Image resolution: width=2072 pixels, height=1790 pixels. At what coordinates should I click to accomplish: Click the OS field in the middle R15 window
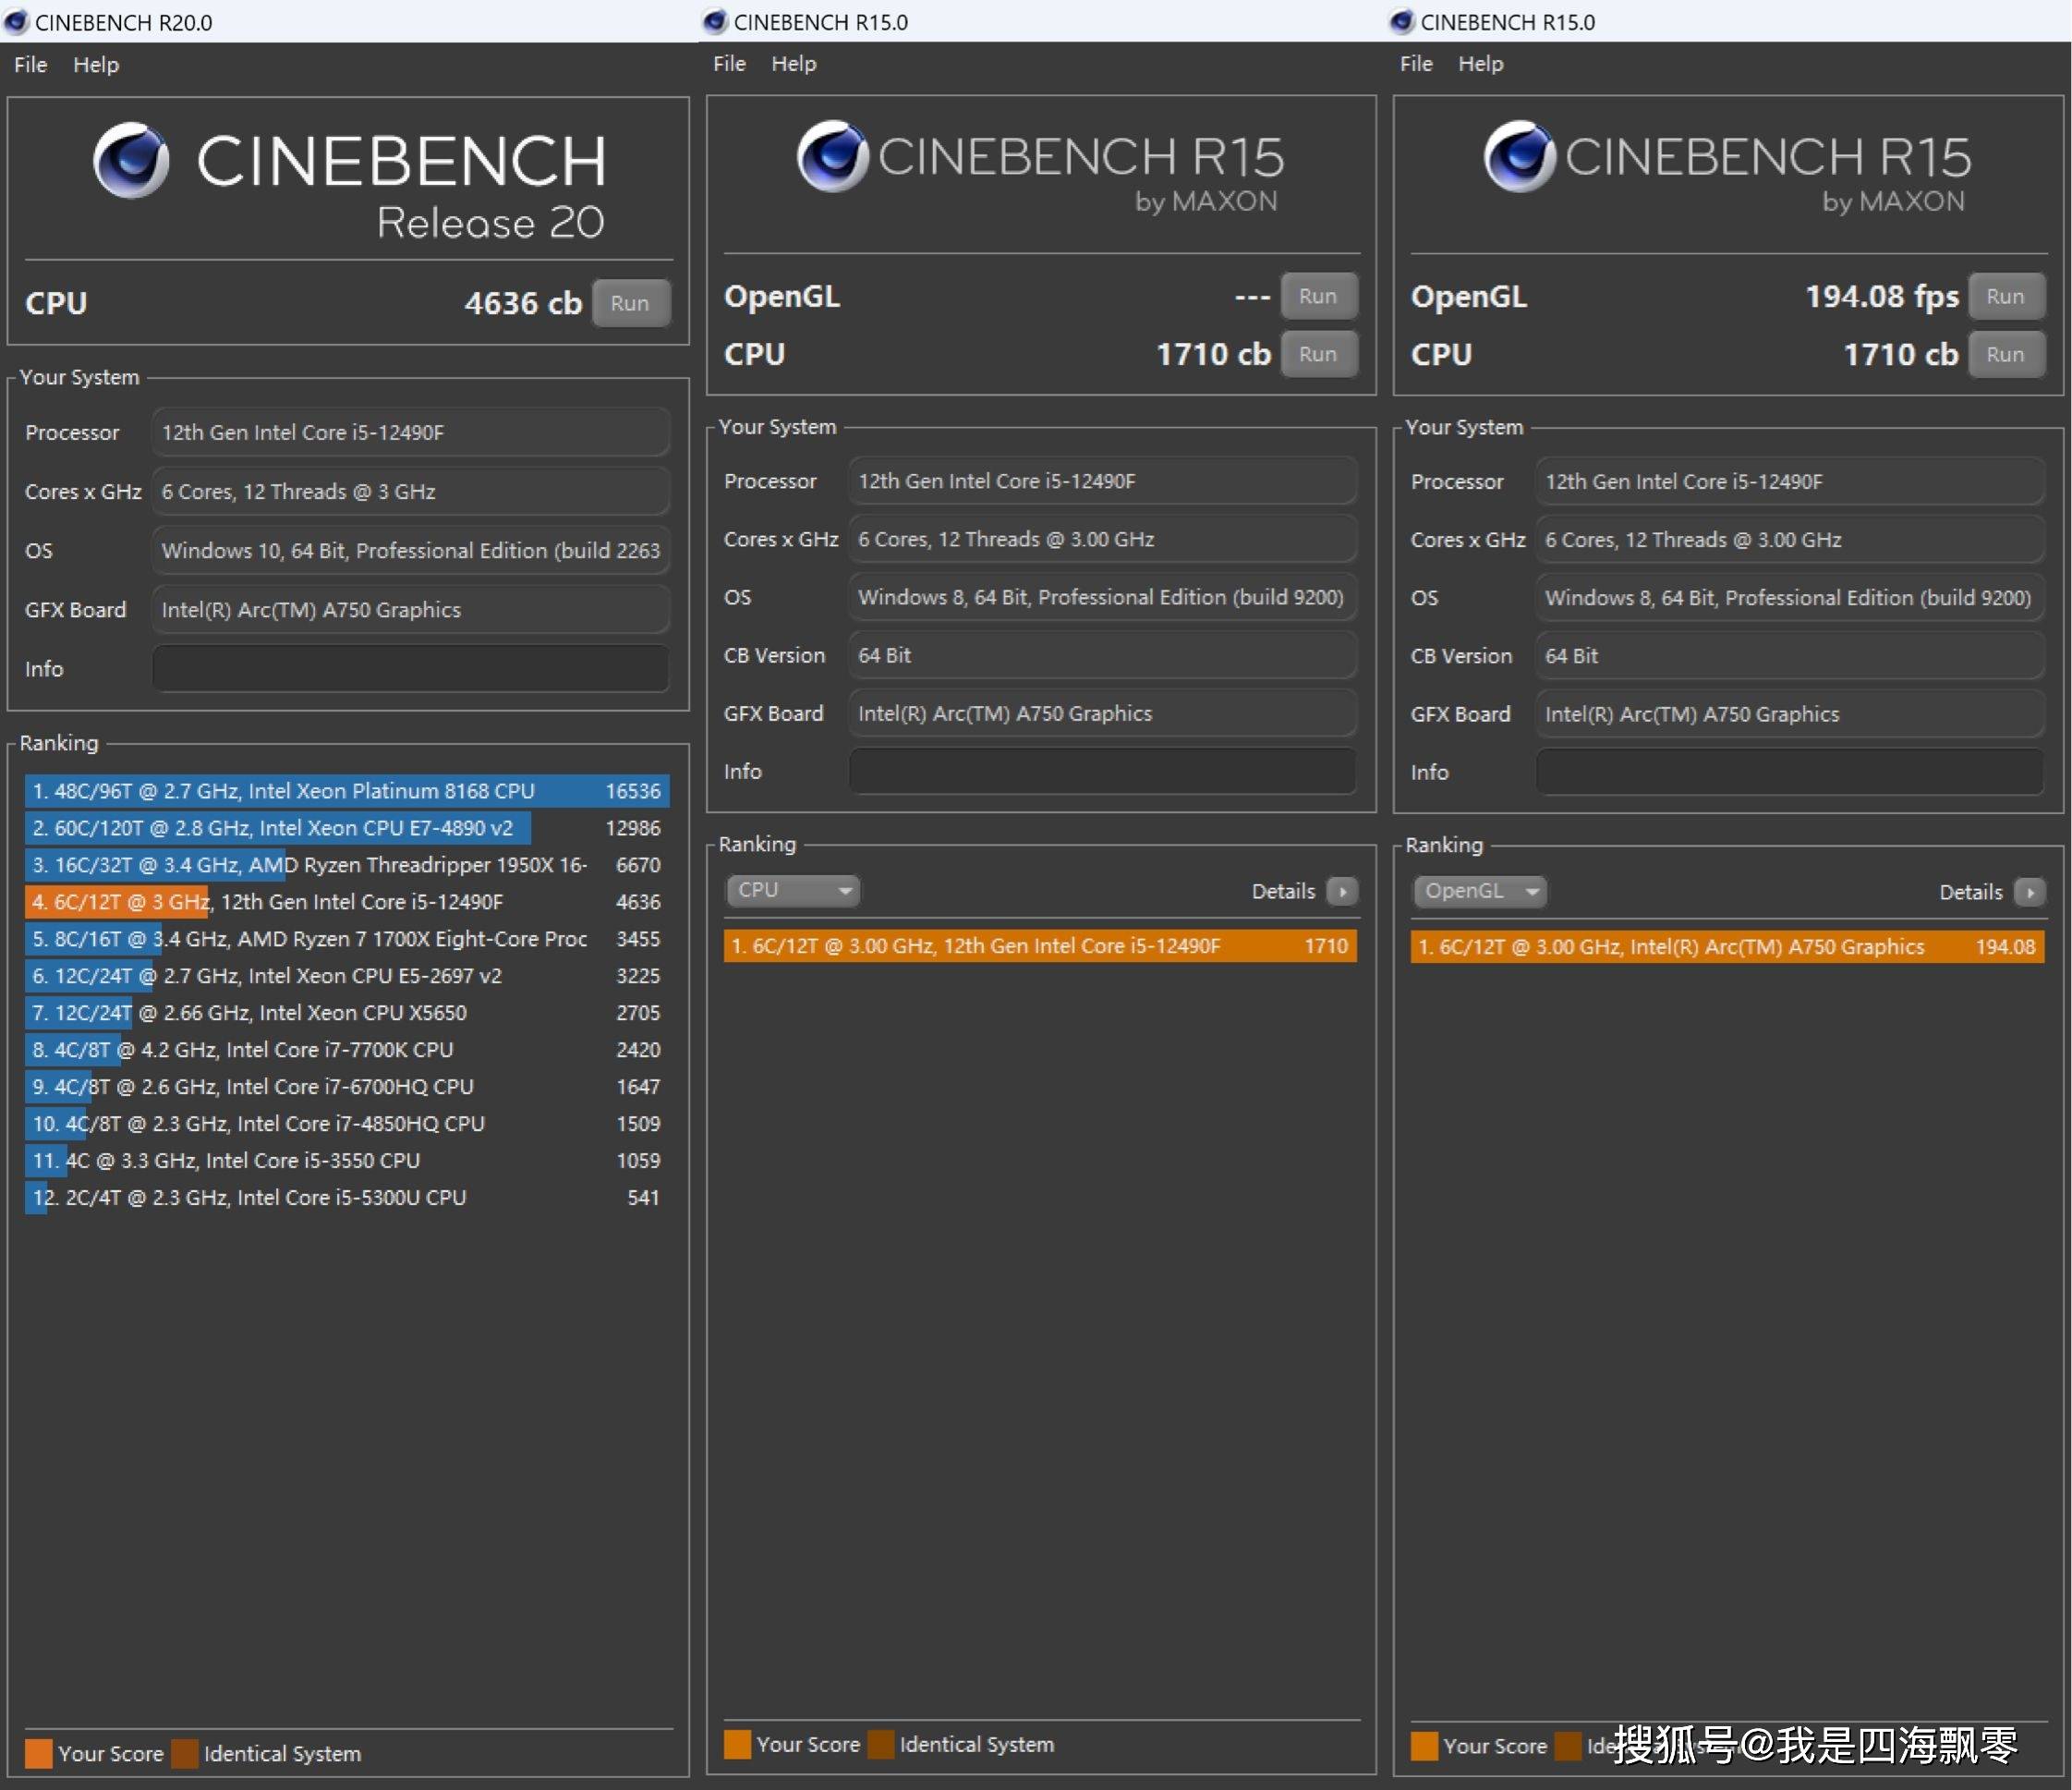coord(1103,597)
